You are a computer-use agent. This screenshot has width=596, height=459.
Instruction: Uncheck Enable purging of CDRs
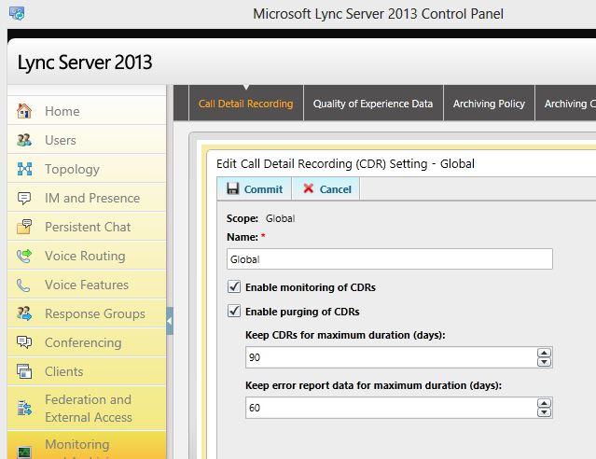(233, 312)
